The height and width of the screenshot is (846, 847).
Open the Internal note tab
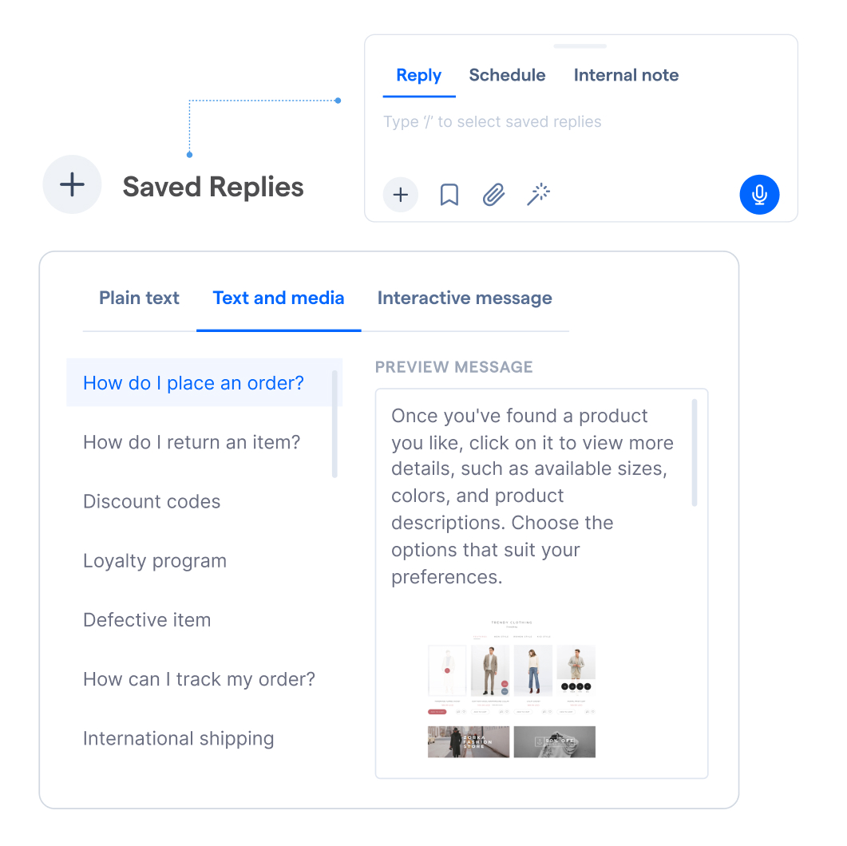[x=626, y=76]
